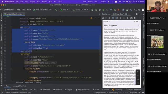Image resolution: width=168 pixels, height=94 pixels.
Task: Switch to the Merged Manifest tab
Action: (19, 86)
